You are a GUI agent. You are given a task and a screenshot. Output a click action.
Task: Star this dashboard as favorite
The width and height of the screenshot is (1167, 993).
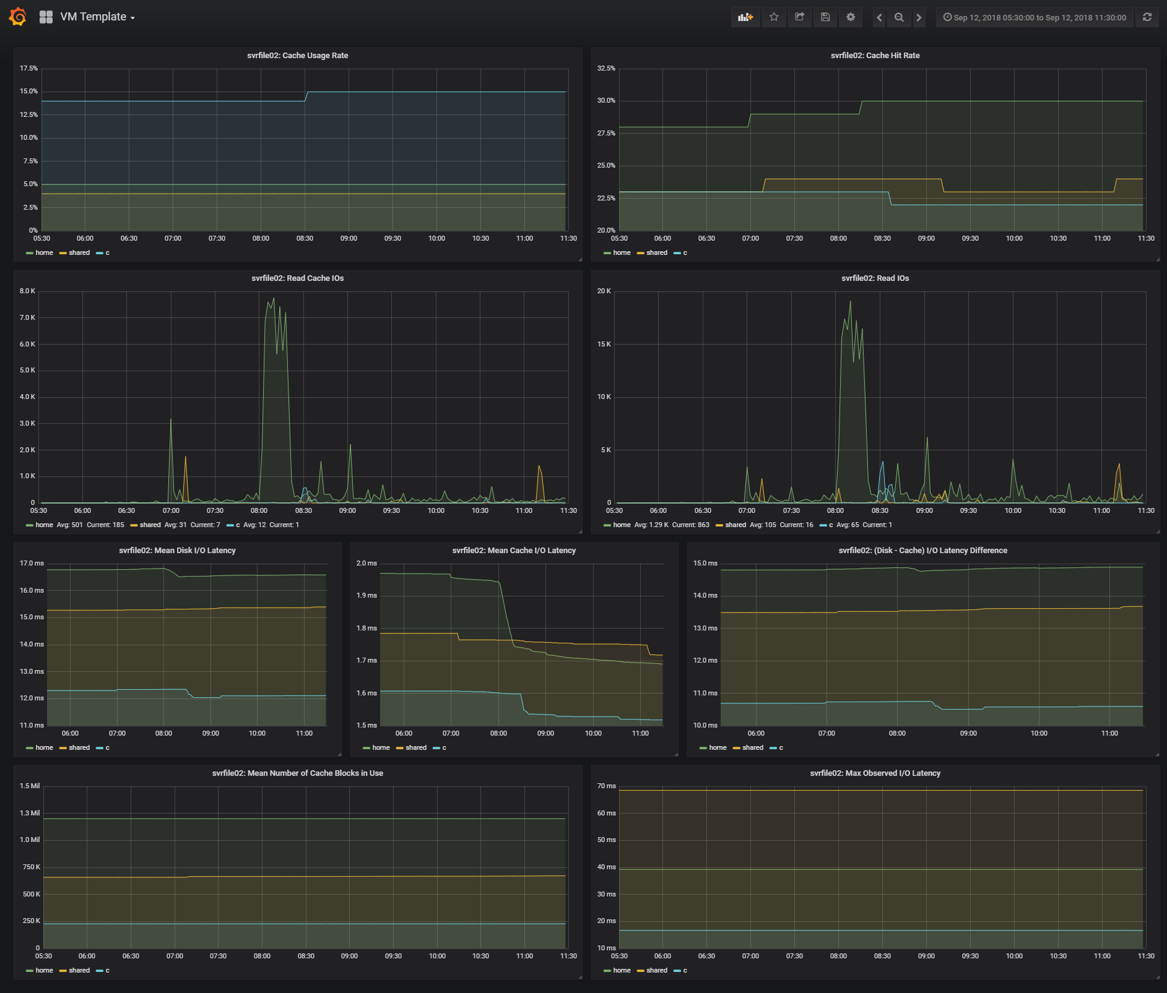click(x=774, y=17)
